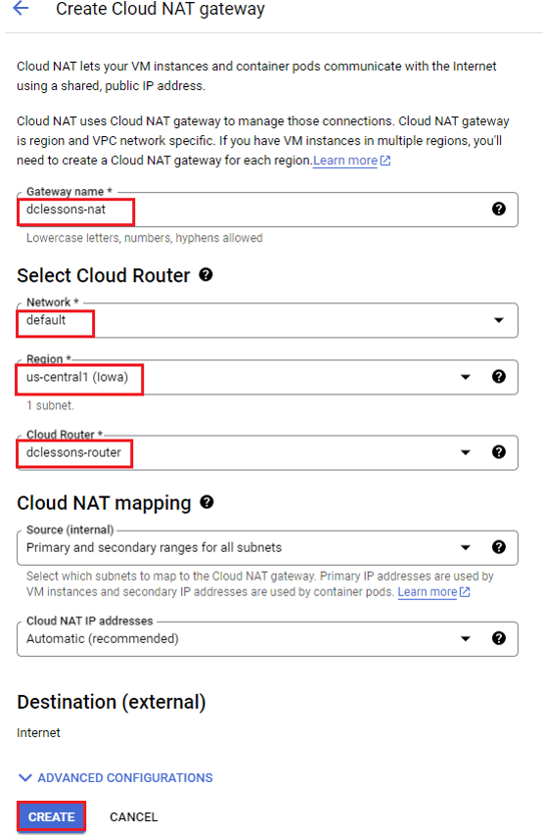Open help icon for Region field

(x=498, y=377)
